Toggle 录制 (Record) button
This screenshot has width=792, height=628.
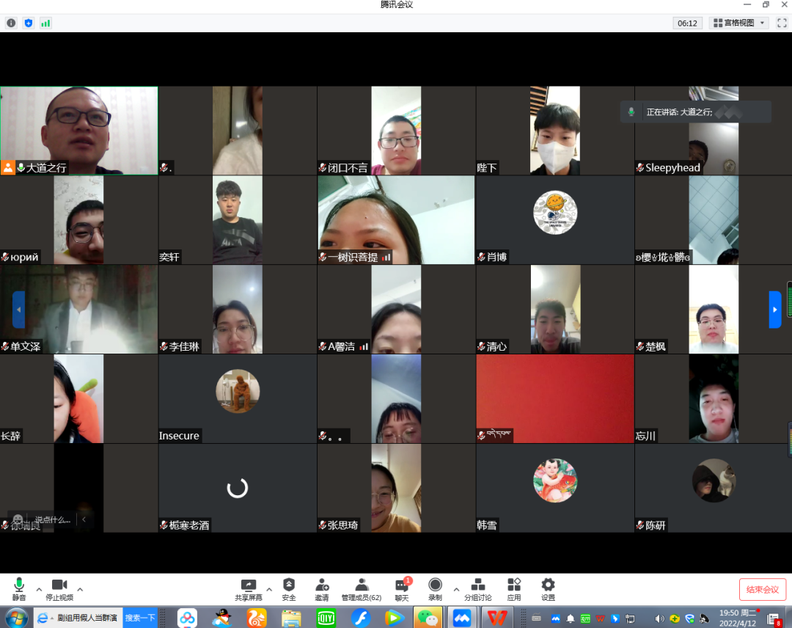click(435, 588)
